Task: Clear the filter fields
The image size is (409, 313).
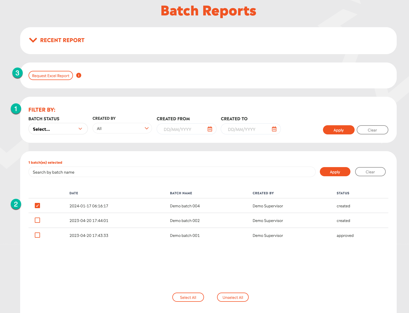Action: click(x=372, y=130)
